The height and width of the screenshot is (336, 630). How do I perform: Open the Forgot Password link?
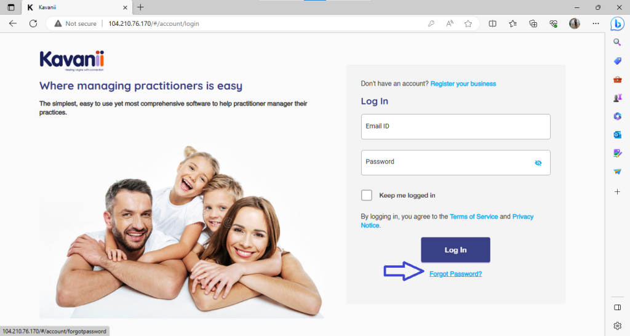pyautogui.click(x=455, y=274)
